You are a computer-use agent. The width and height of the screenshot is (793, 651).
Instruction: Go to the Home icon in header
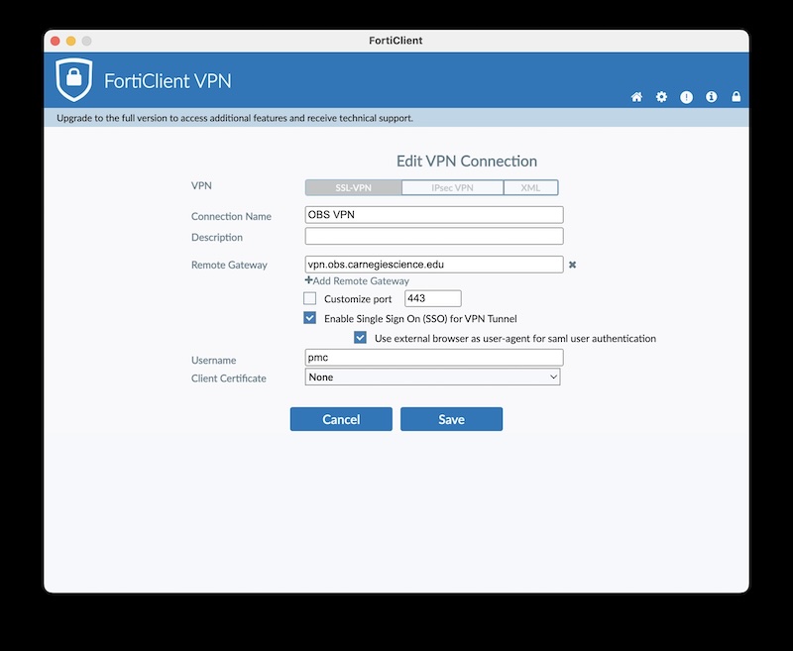point(636,97)
